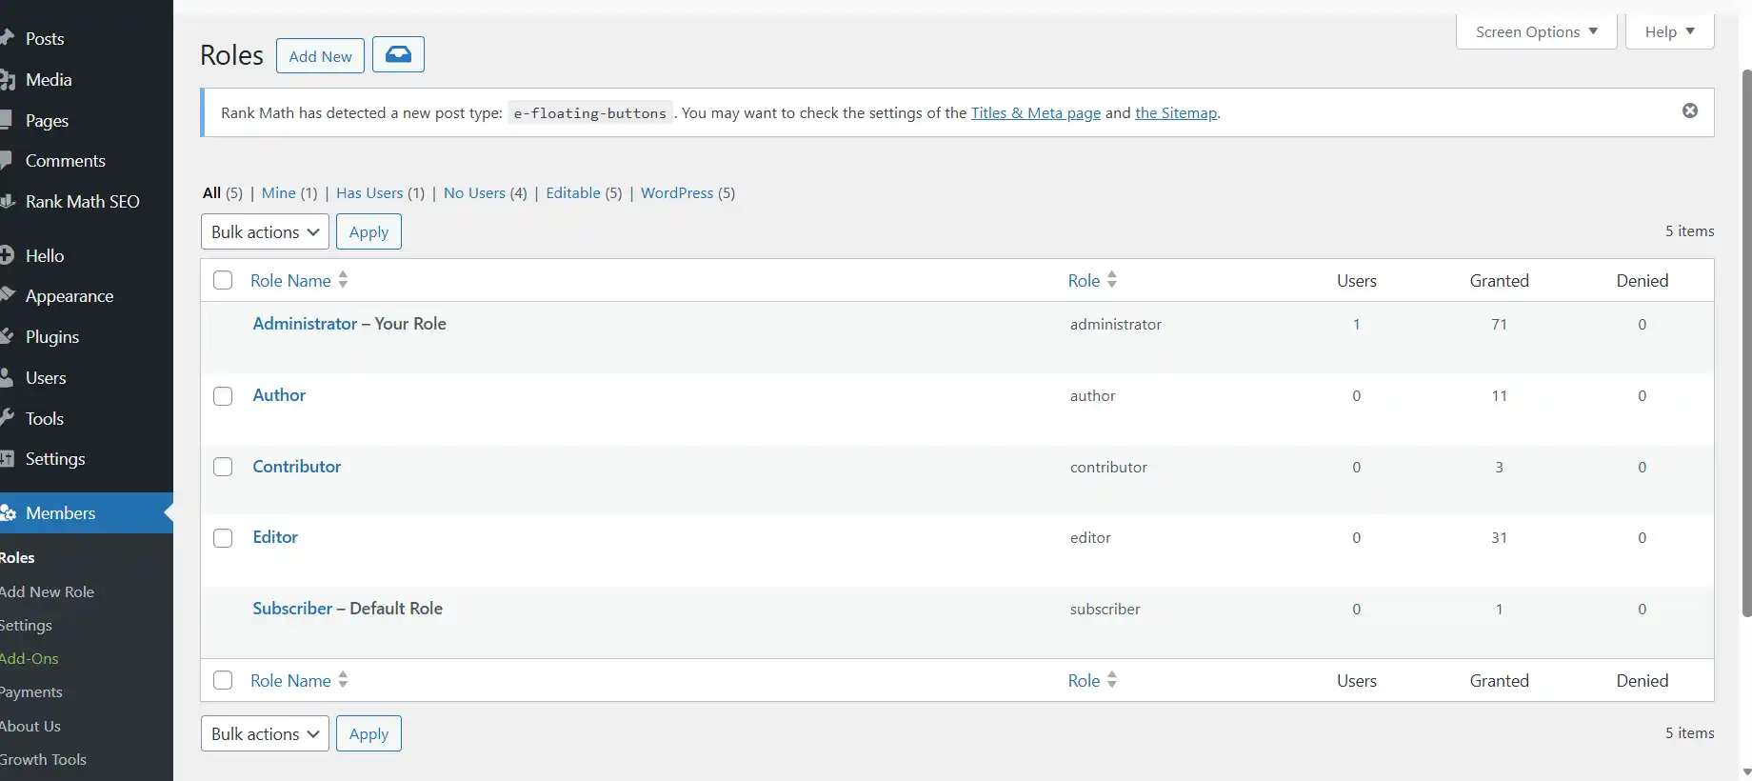Sort by Role Name header arrows

tap(343, 280)
